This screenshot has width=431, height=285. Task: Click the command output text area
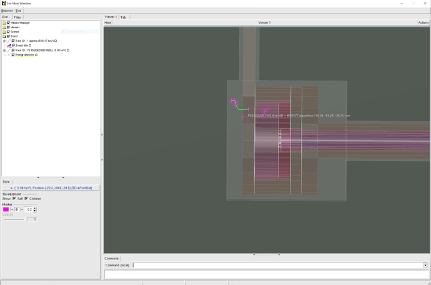tap(267, 274)
